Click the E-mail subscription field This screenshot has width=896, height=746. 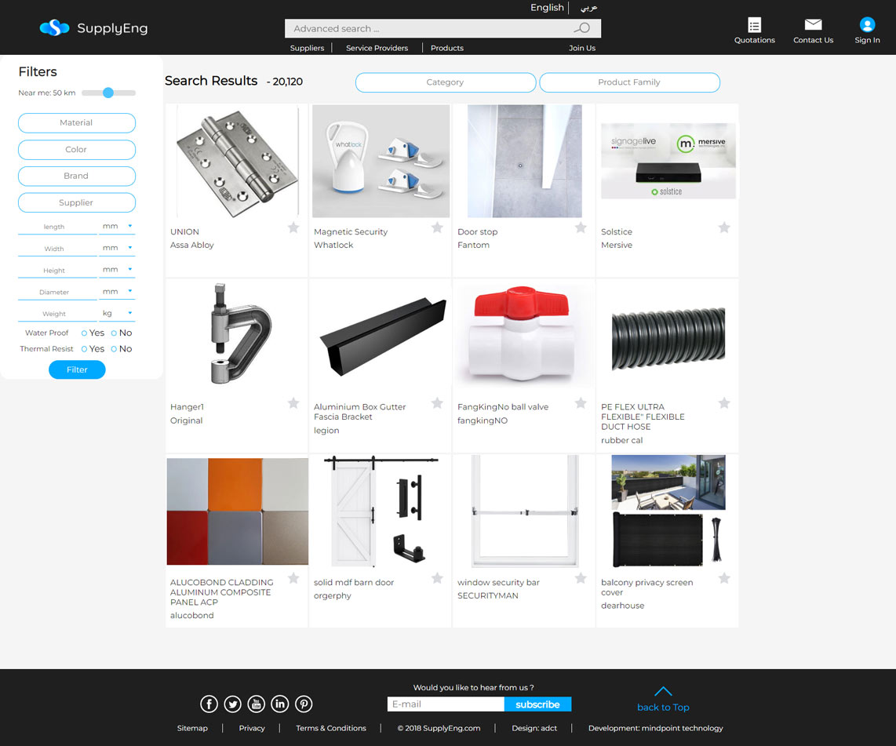click(x=446, y=704)
